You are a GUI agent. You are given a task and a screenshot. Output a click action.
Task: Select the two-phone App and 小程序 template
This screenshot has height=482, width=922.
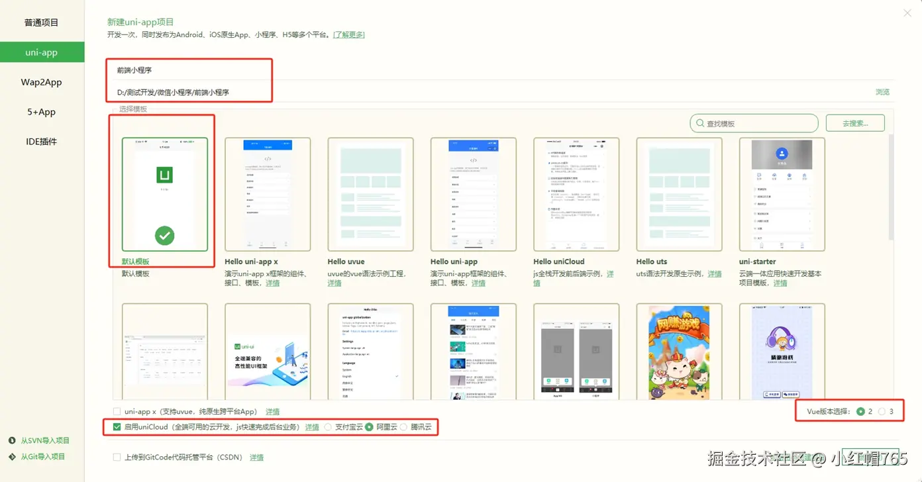coord(576,351)
